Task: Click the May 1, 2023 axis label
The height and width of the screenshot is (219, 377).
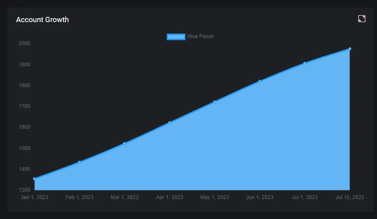Action: [x=215, y=197]
